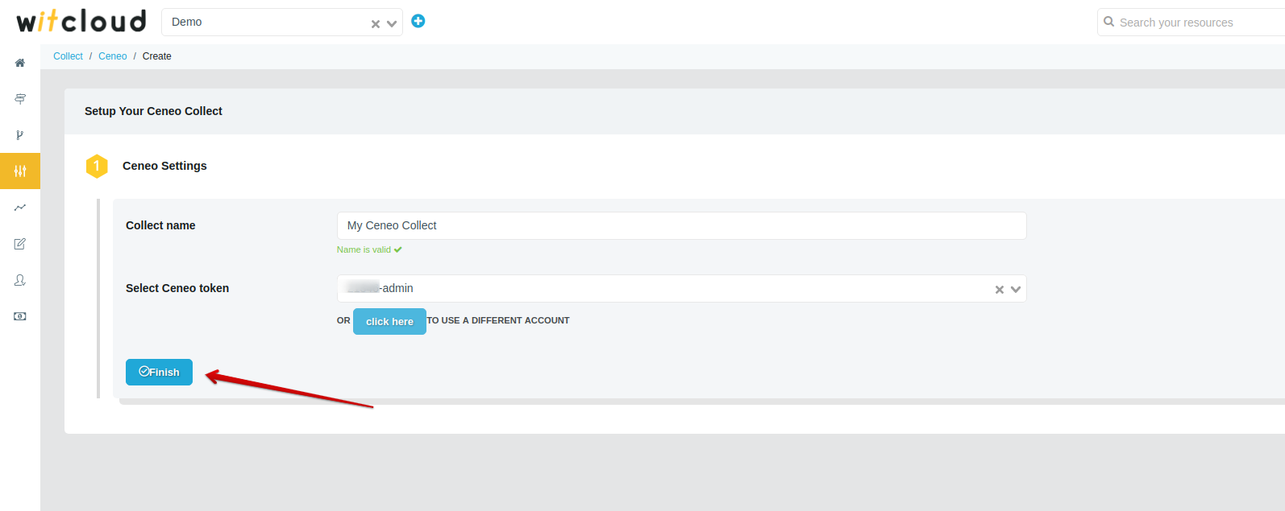
Task: Click the Search your resources field
Action: (x=1191, y=23)
